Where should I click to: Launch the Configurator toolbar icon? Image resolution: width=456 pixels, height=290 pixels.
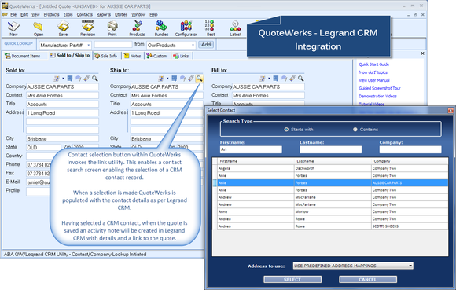pos(186,28)
